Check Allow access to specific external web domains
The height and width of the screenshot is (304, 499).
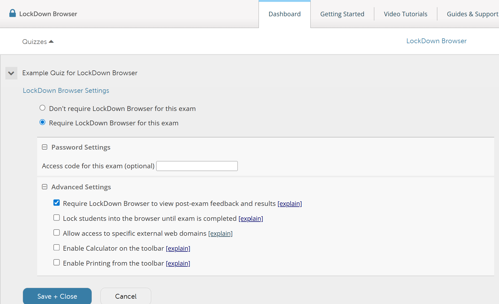coord(56,233)
